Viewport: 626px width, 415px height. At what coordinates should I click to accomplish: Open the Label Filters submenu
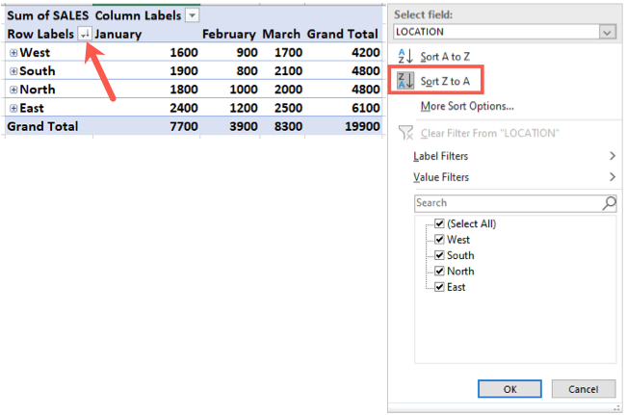(514, 156)
